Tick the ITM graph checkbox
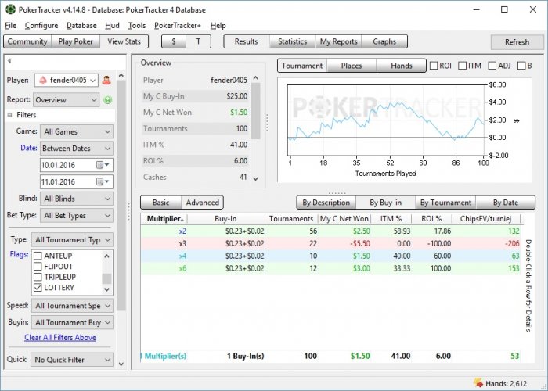 [x=463, y=66]
